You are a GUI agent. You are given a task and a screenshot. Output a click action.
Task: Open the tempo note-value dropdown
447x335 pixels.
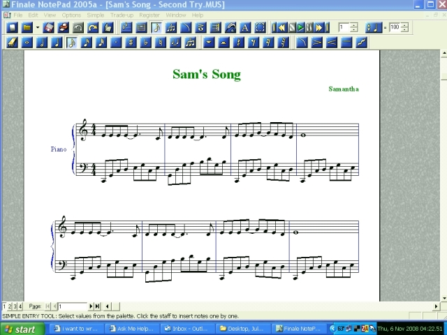pyautogui.click(x=374, y=28)
